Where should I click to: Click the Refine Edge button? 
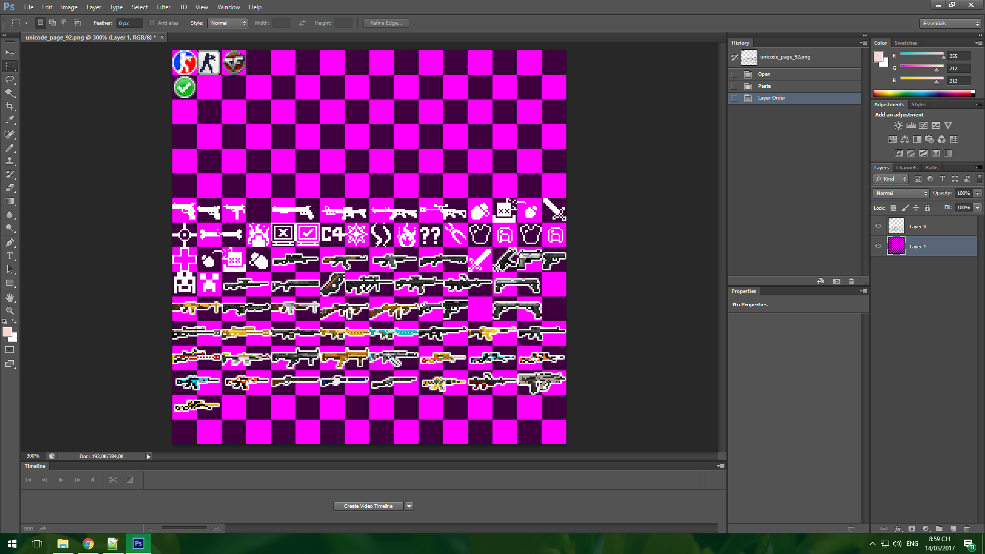(386, 23)
